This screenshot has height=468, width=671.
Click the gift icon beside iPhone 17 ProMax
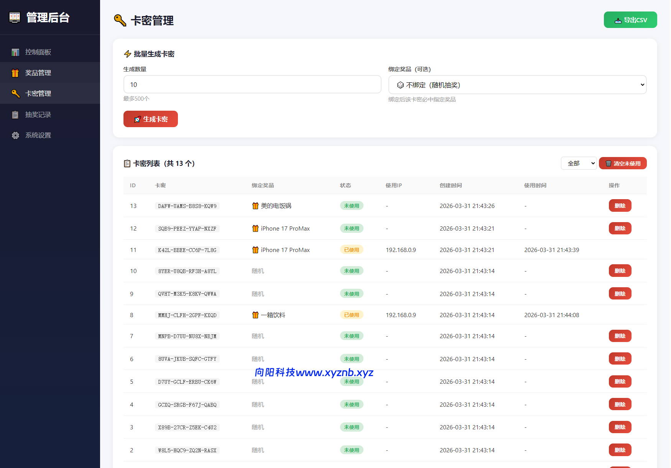[x=255, y=228]
